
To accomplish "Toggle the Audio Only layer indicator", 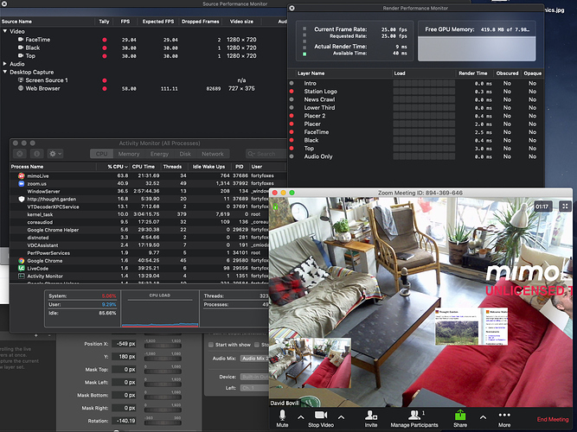I will pyautogui.click(x=292, y=156).
